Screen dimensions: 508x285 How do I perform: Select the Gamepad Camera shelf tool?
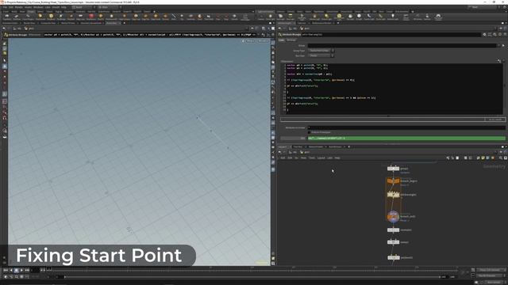[438, 17]
